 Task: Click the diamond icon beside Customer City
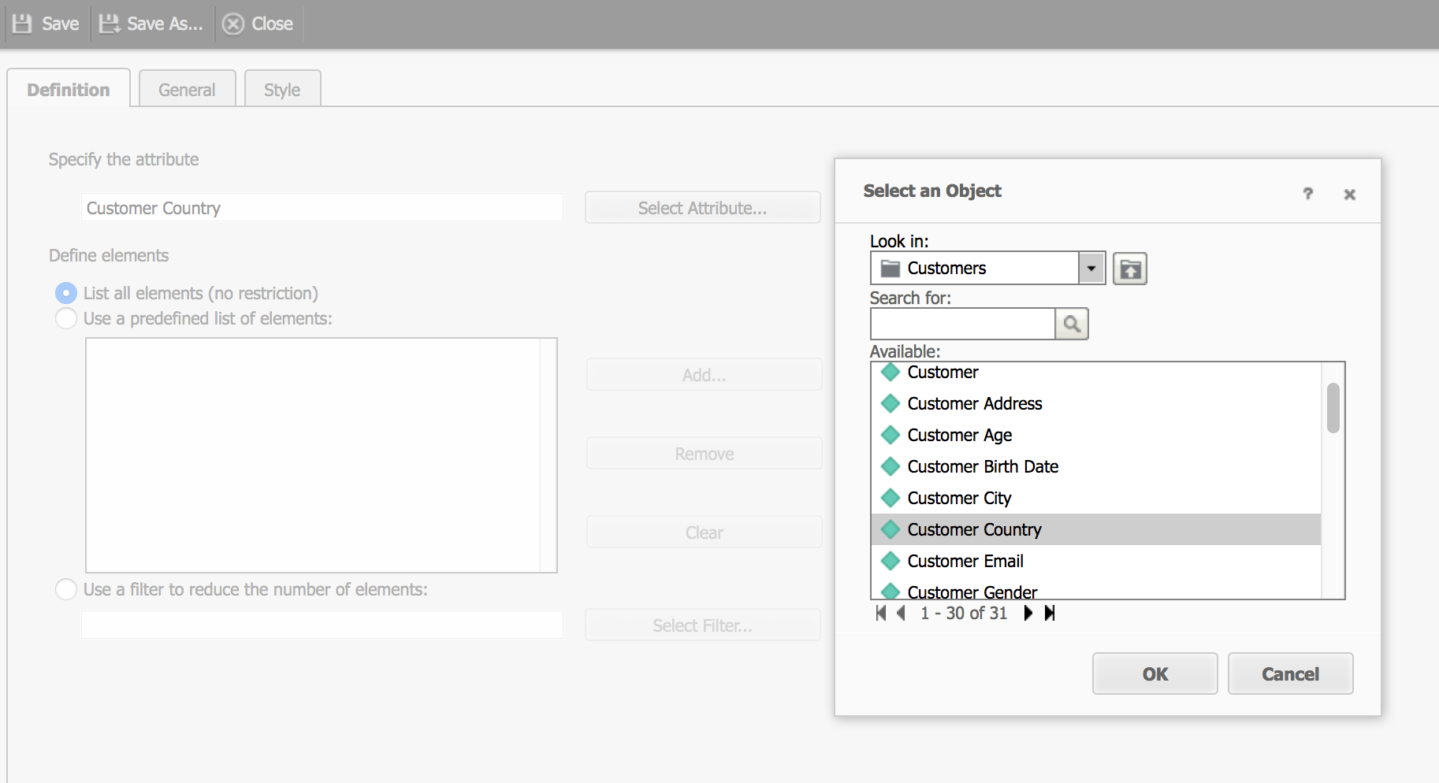[891, 498]
